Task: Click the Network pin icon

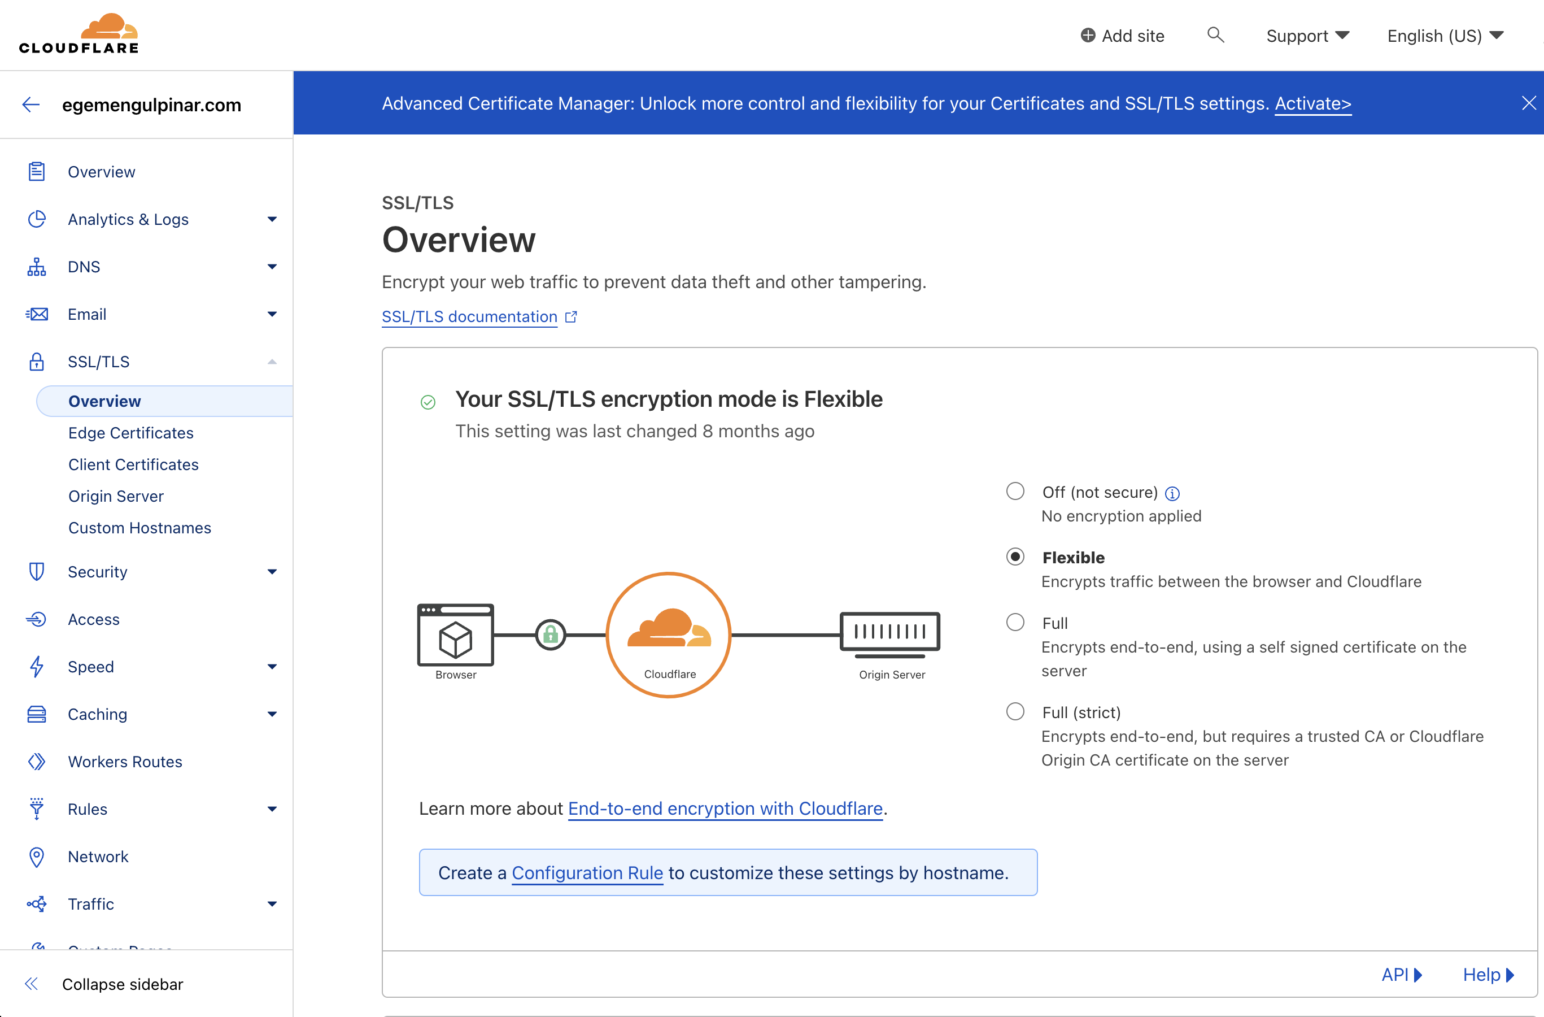Action: tap(36, 857)
